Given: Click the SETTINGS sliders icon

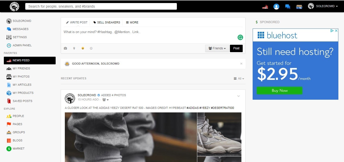Looking at the screenshot, I should click(9, 37).
